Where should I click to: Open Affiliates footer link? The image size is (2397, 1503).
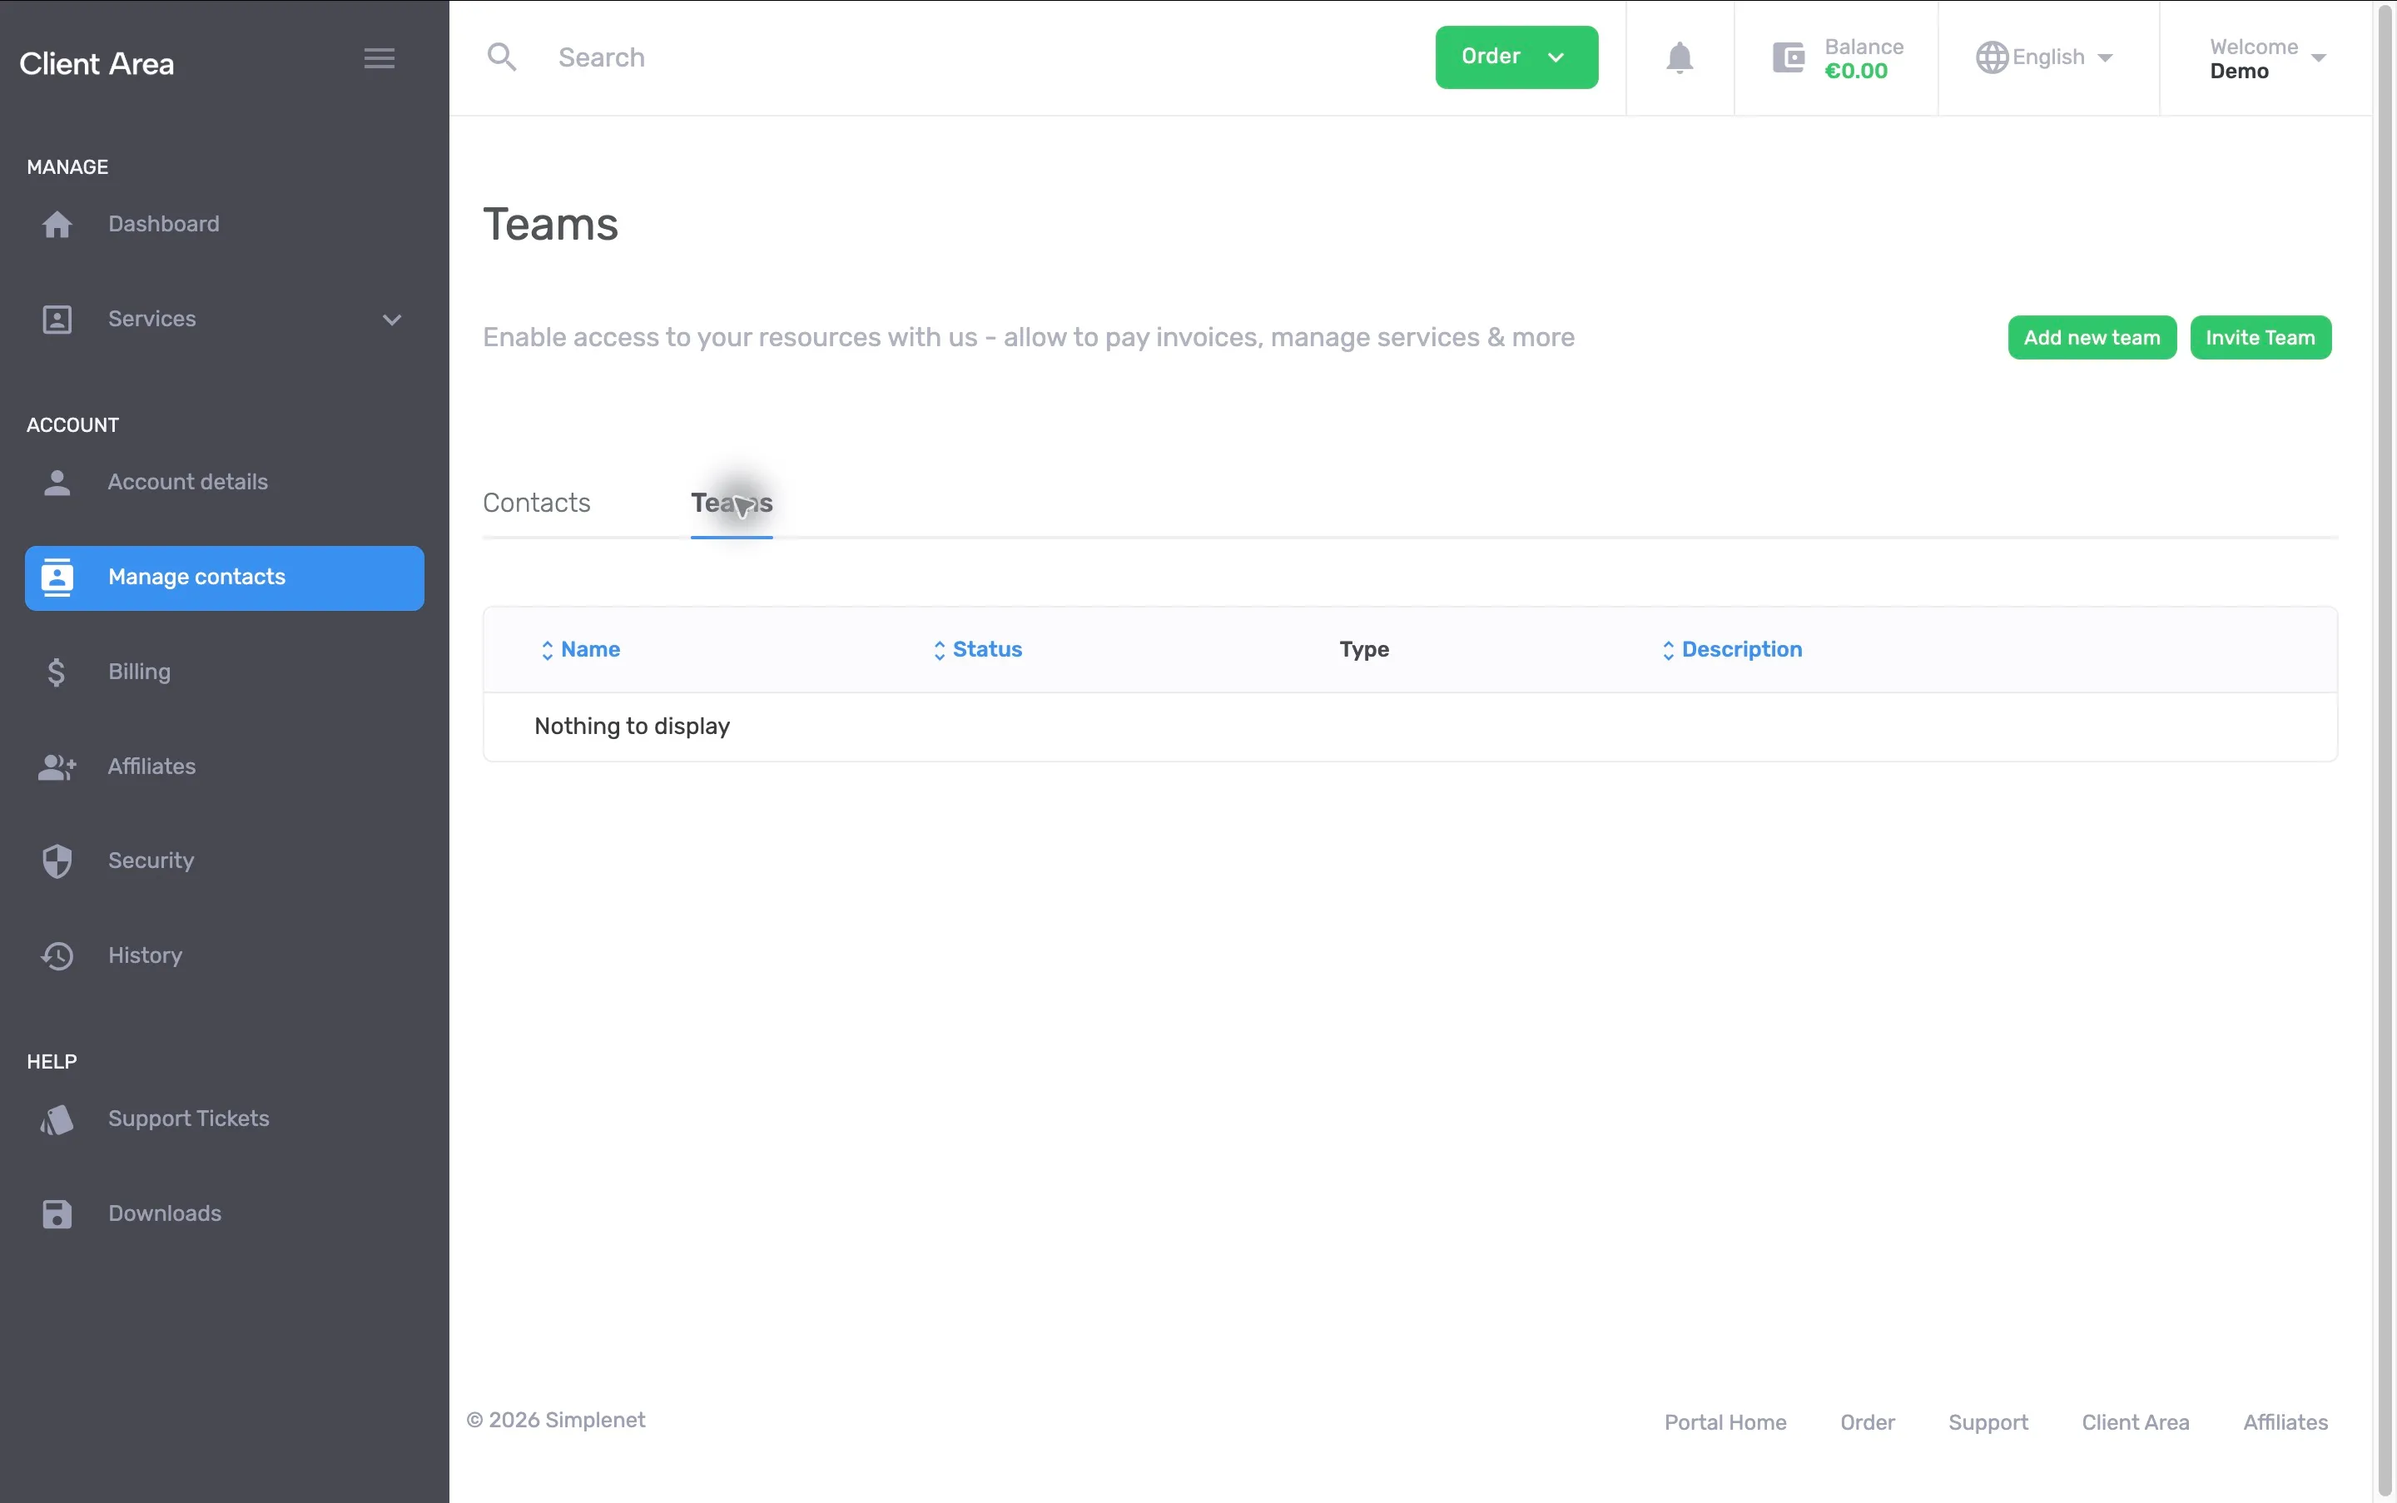tap(2285, 1422)
